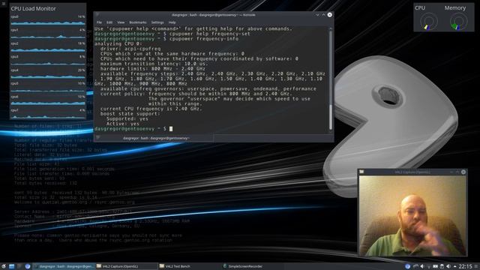480x270 pixels.
Task: Select the Konsole bash session tab
Action: 156,138
